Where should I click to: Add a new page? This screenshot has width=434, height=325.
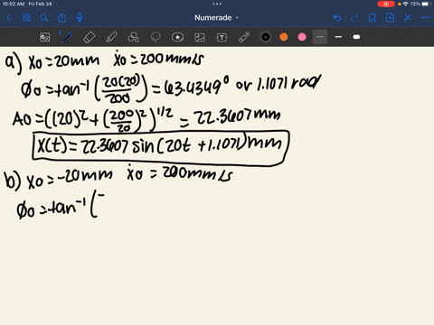390,18
